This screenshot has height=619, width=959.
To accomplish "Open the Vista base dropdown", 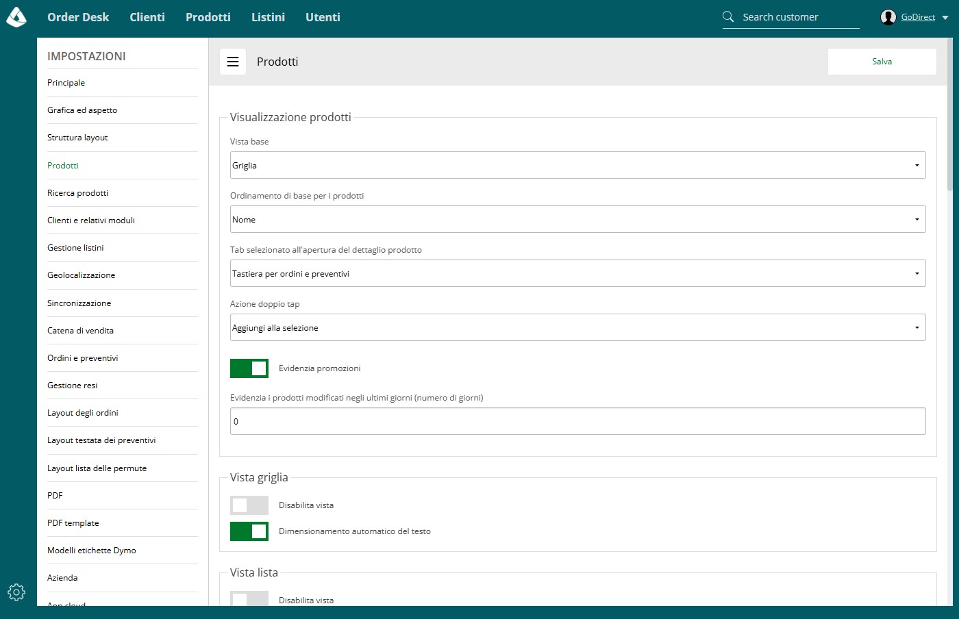I will pos(578,165).
